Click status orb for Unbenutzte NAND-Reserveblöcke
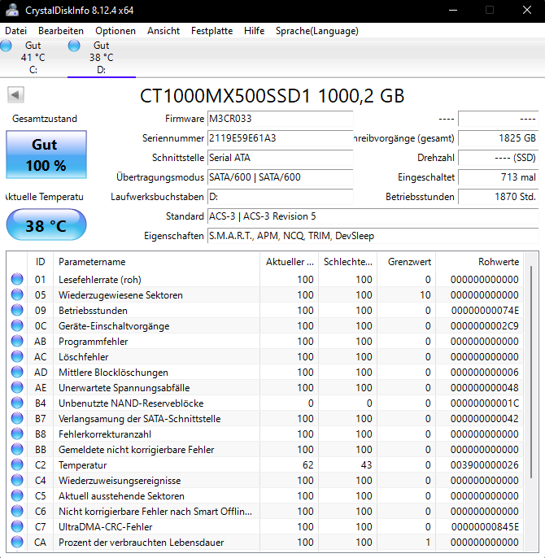The height and width of the screenshot is (558, 545). [x=17, y=403]
